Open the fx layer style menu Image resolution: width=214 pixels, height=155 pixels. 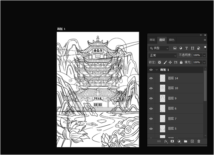166,141
